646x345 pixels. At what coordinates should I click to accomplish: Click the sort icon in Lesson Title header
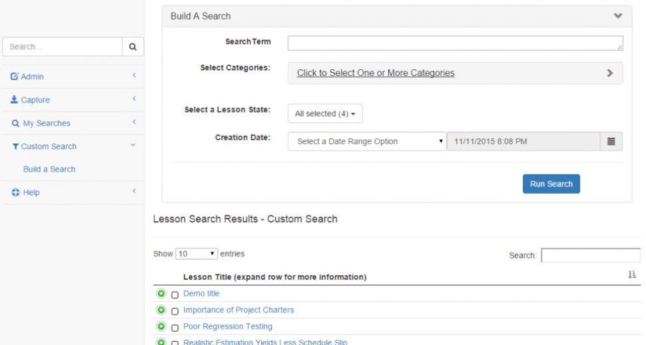click(631, 274)
